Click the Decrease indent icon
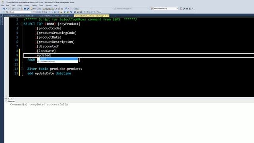This screenshot has height=143, width=254. point(92,12)
